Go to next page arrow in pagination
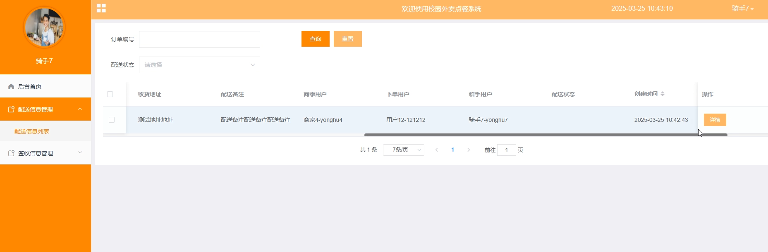Viewport: 768px width, 252px height. (469, 150)
